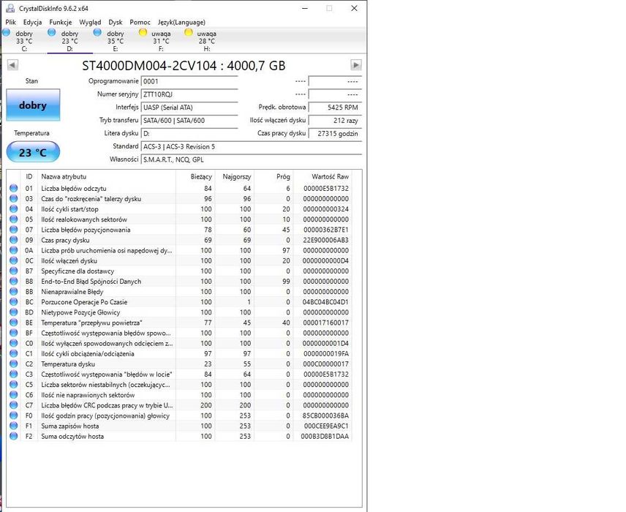Click status orb for Suma odczytów hosta

pyautogui.click(x=14, y=436)
